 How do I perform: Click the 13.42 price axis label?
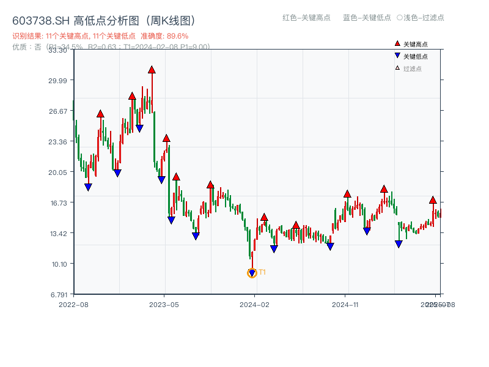click(59, 234)
